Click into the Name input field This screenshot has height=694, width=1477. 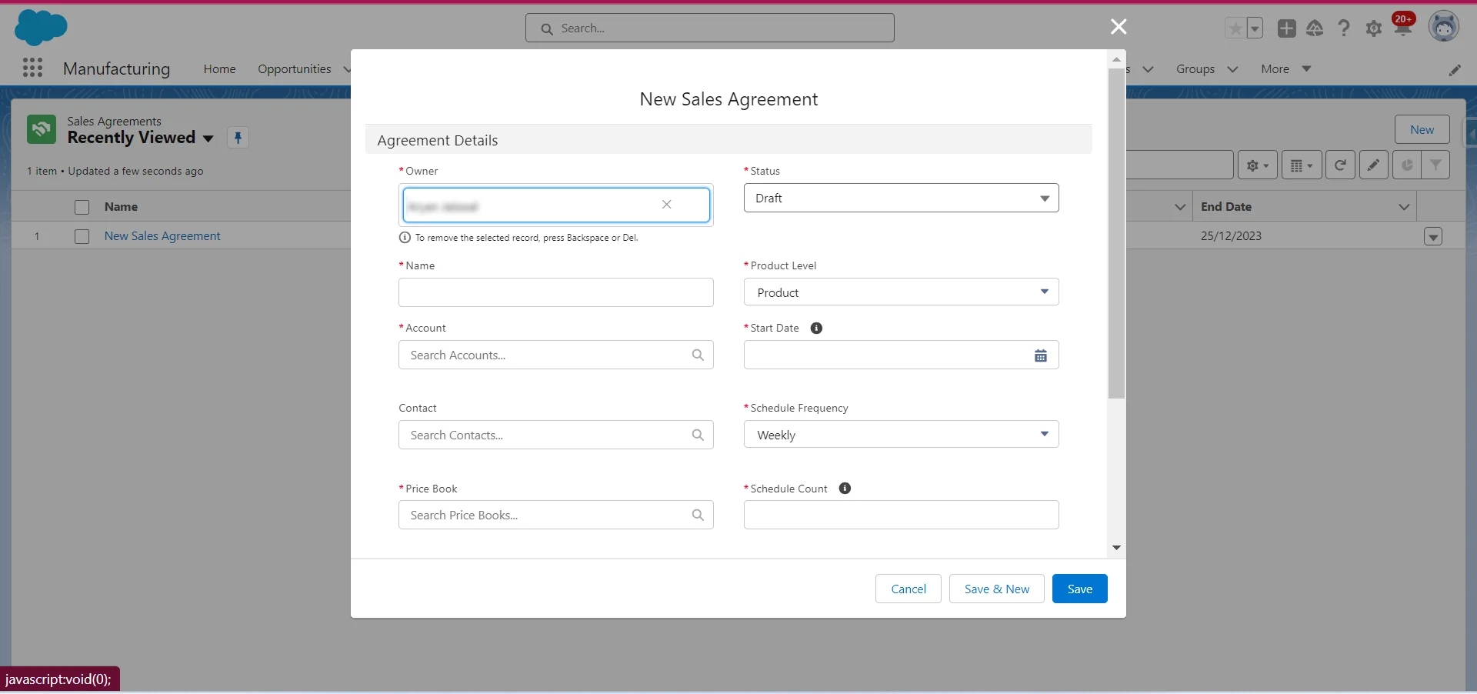pos(555,293)
